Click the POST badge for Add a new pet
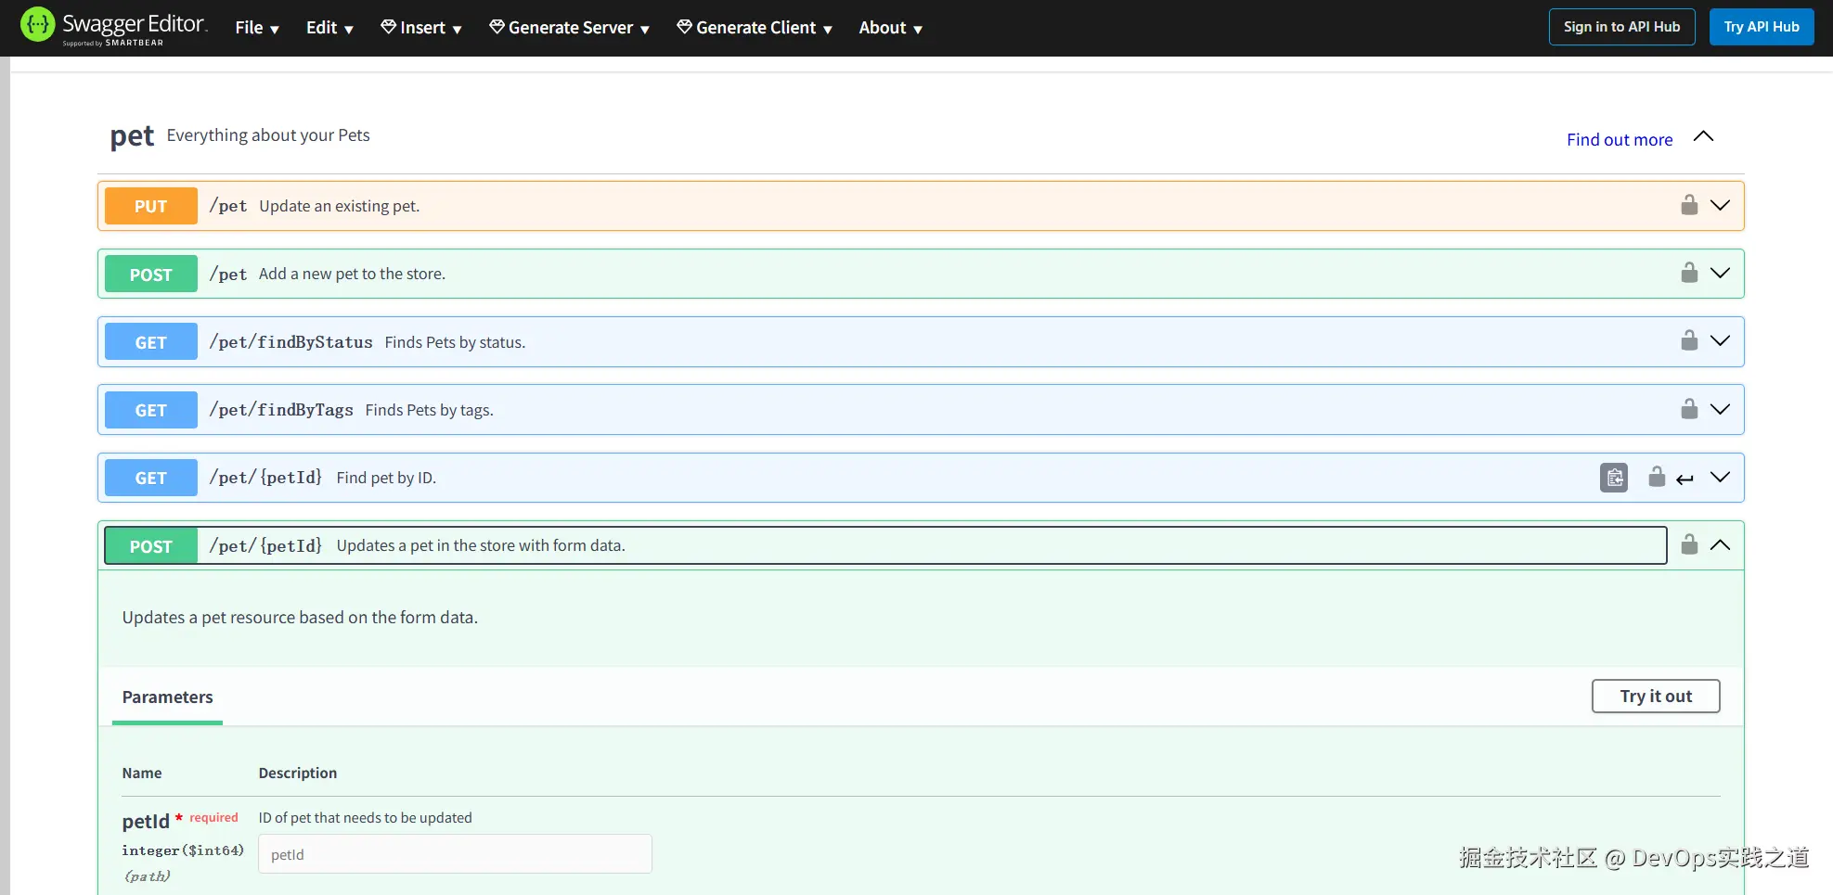This screenshot has width=1833, height=895. coord(151,274)
